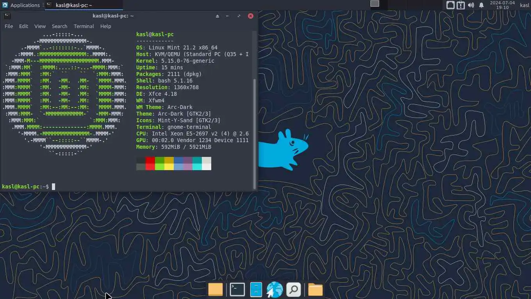This screenshot has height=299, width=531.
Task: Click the terminal vertical scrollbar
Action: tap(255, 134)
